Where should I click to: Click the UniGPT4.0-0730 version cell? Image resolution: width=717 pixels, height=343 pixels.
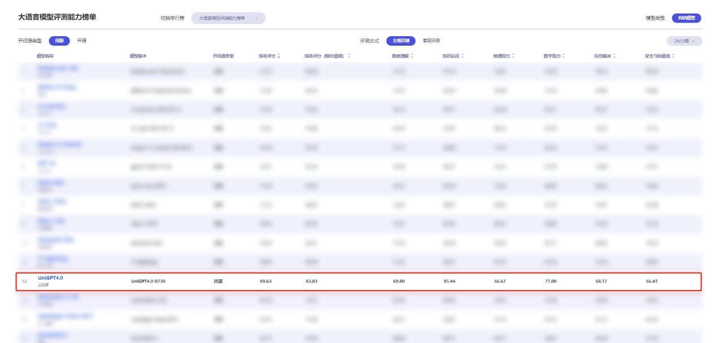(148, 281)
